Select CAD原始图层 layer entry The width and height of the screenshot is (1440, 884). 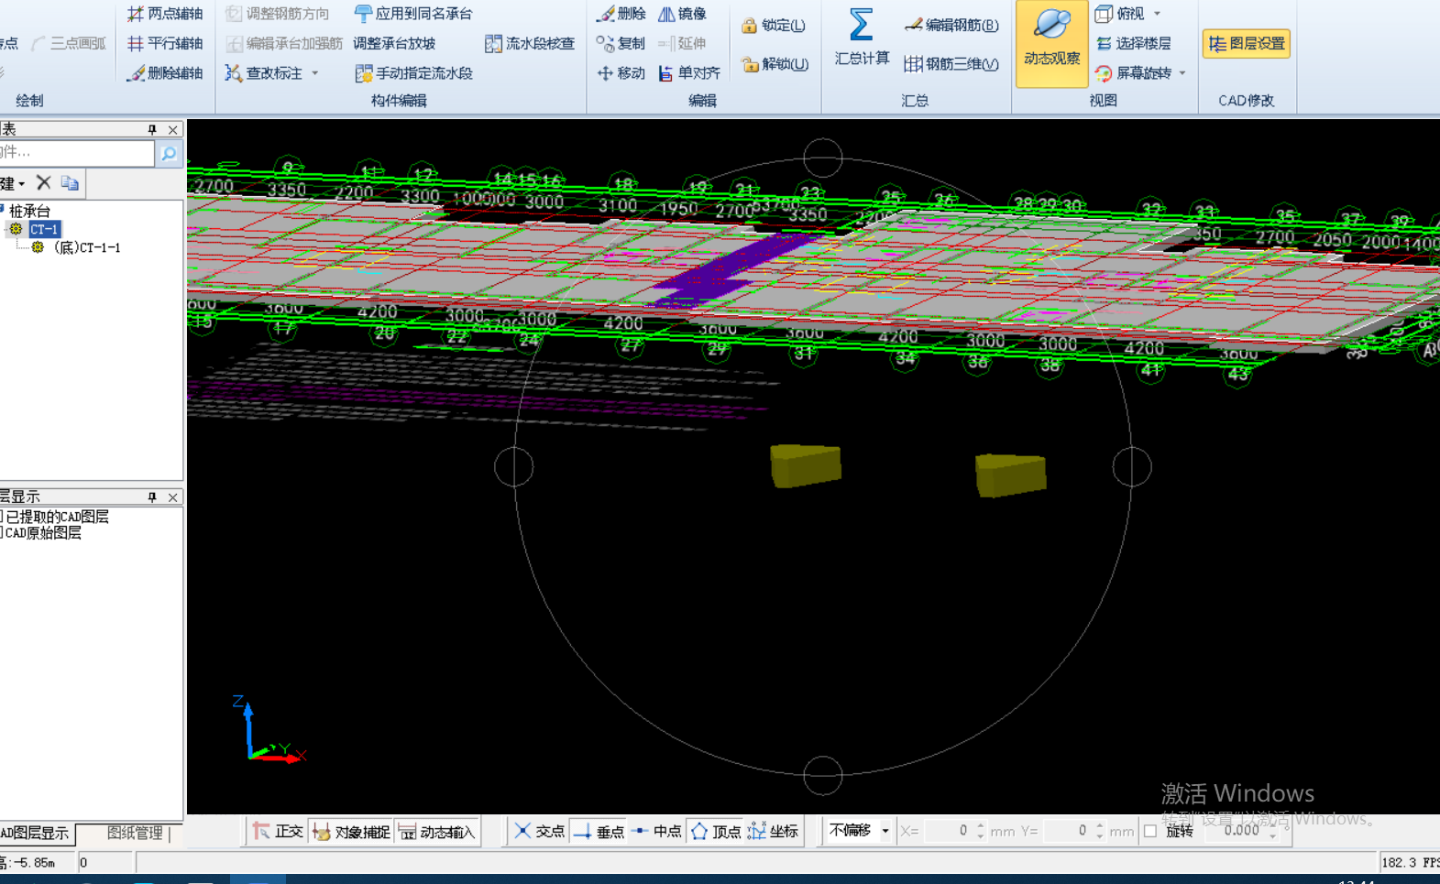pyautogui.click(x=42, y=533)
